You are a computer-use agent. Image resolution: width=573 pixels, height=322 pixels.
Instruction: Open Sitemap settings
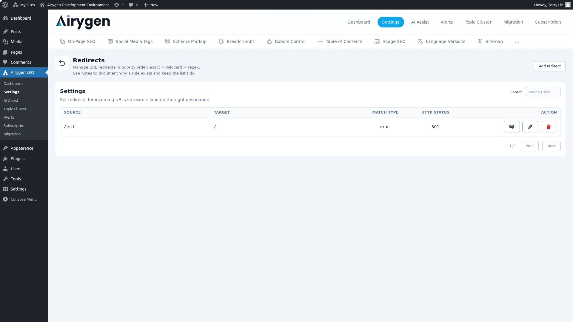[490, 41]
